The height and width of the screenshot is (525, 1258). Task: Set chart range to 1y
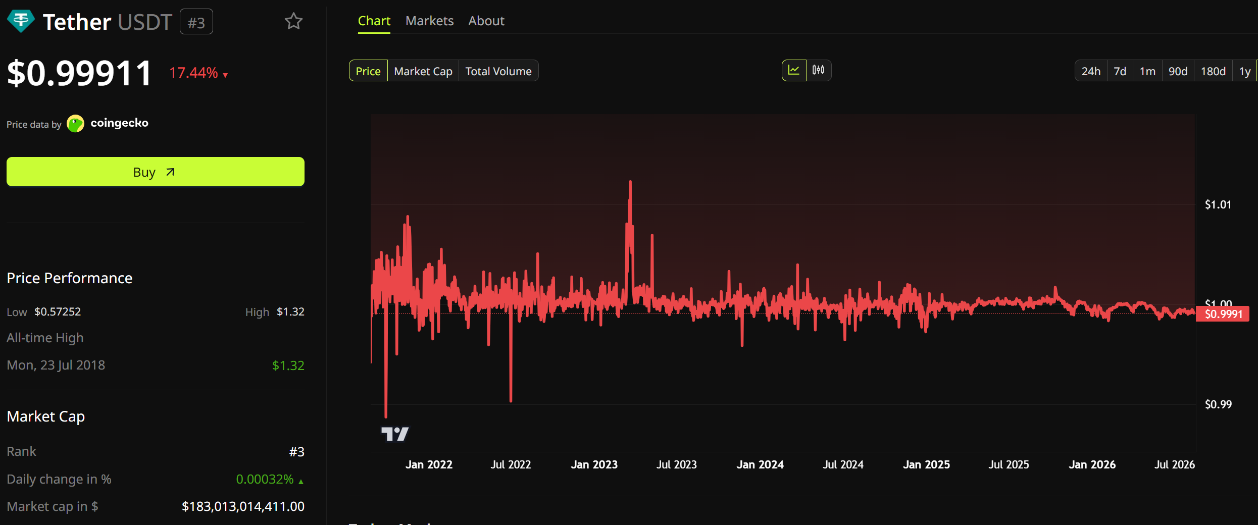1245,71
